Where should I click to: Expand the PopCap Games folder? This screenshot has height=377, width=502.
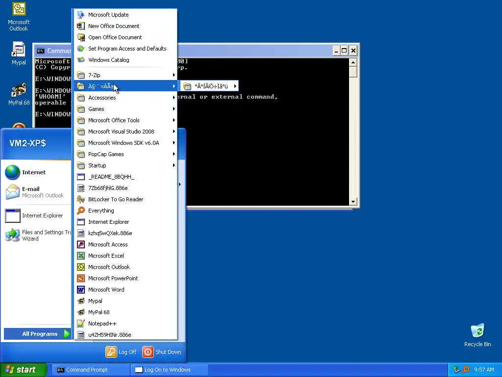(x=125, y=154)
